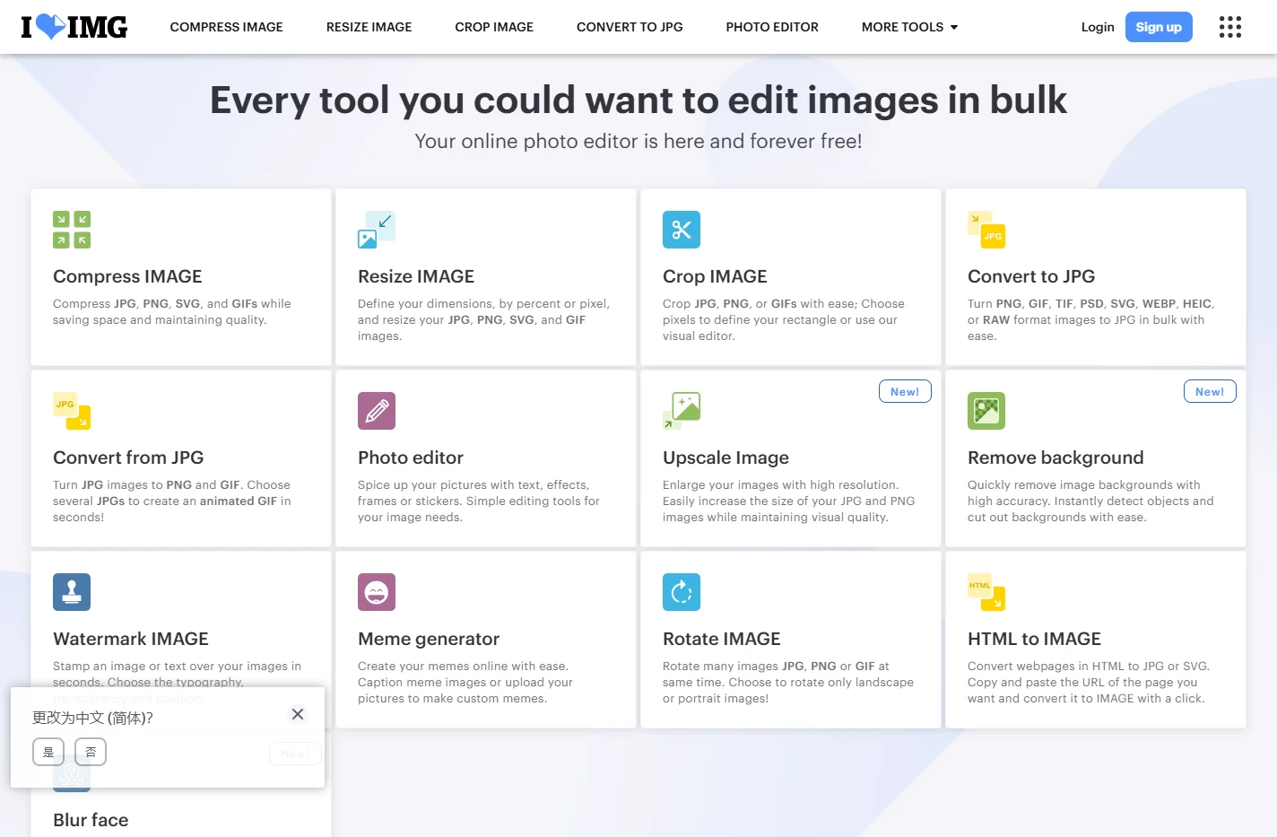Click the Resize IMAGE icon
Screen dimensions: 1277x837
tap(377, 230)
